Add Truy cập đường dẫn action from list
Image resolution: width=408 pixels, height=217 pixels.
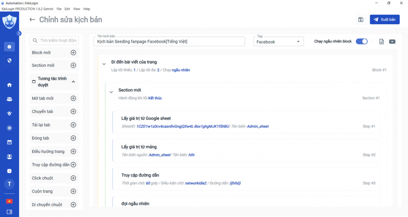(x=73, y=165)
